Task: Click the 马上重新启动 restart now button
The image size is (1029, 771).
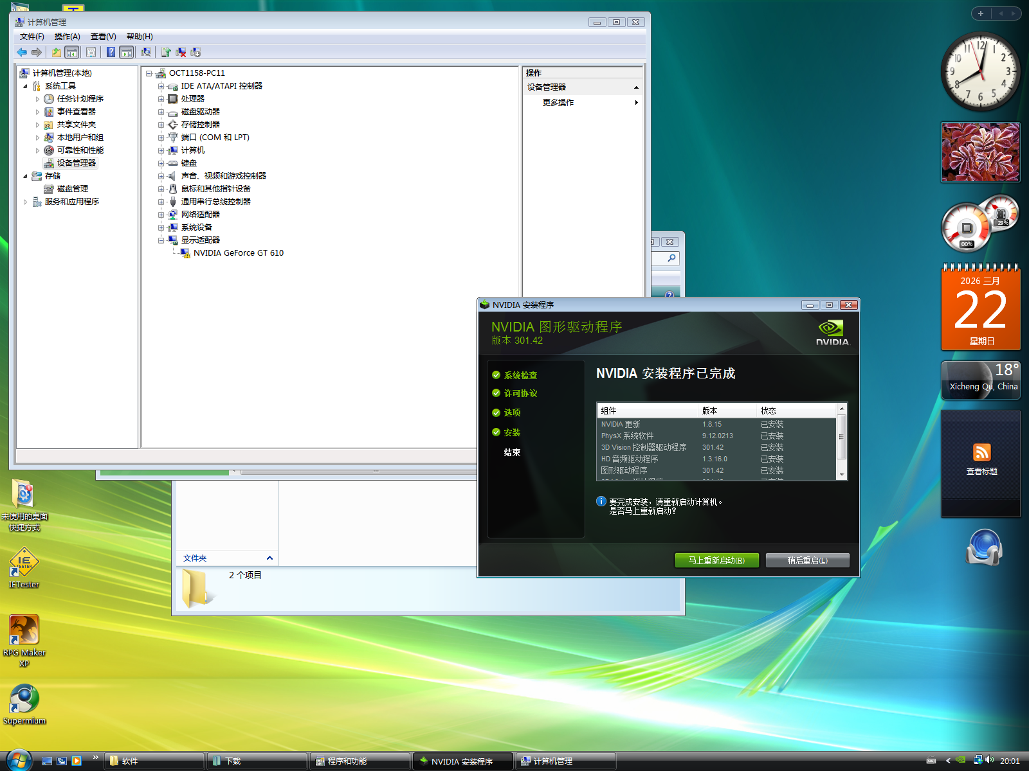Action: (x=716, y=560)
